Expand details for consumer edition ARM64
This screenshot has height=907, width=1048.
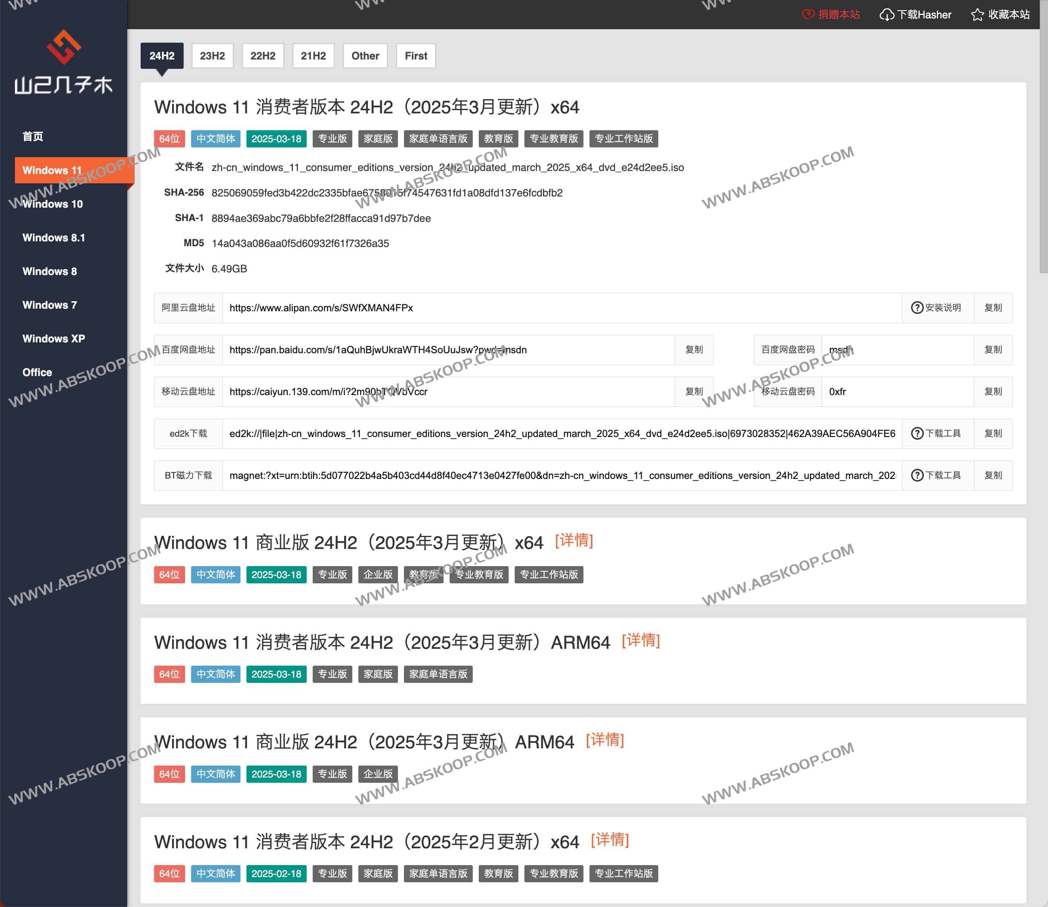pos(640,640)
